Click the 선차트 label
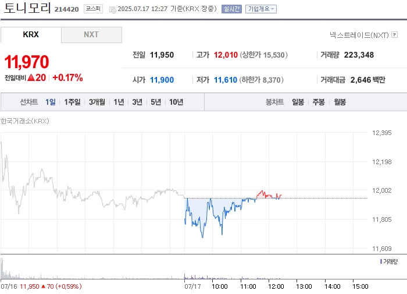Viewport: 407px width, 294px height. click(x=29, y=102)
